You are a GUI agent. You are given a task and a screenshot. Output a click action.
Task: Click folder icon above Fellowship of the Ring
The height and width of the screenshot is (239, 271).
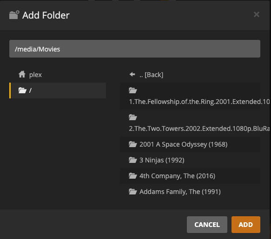coord(133,90)
